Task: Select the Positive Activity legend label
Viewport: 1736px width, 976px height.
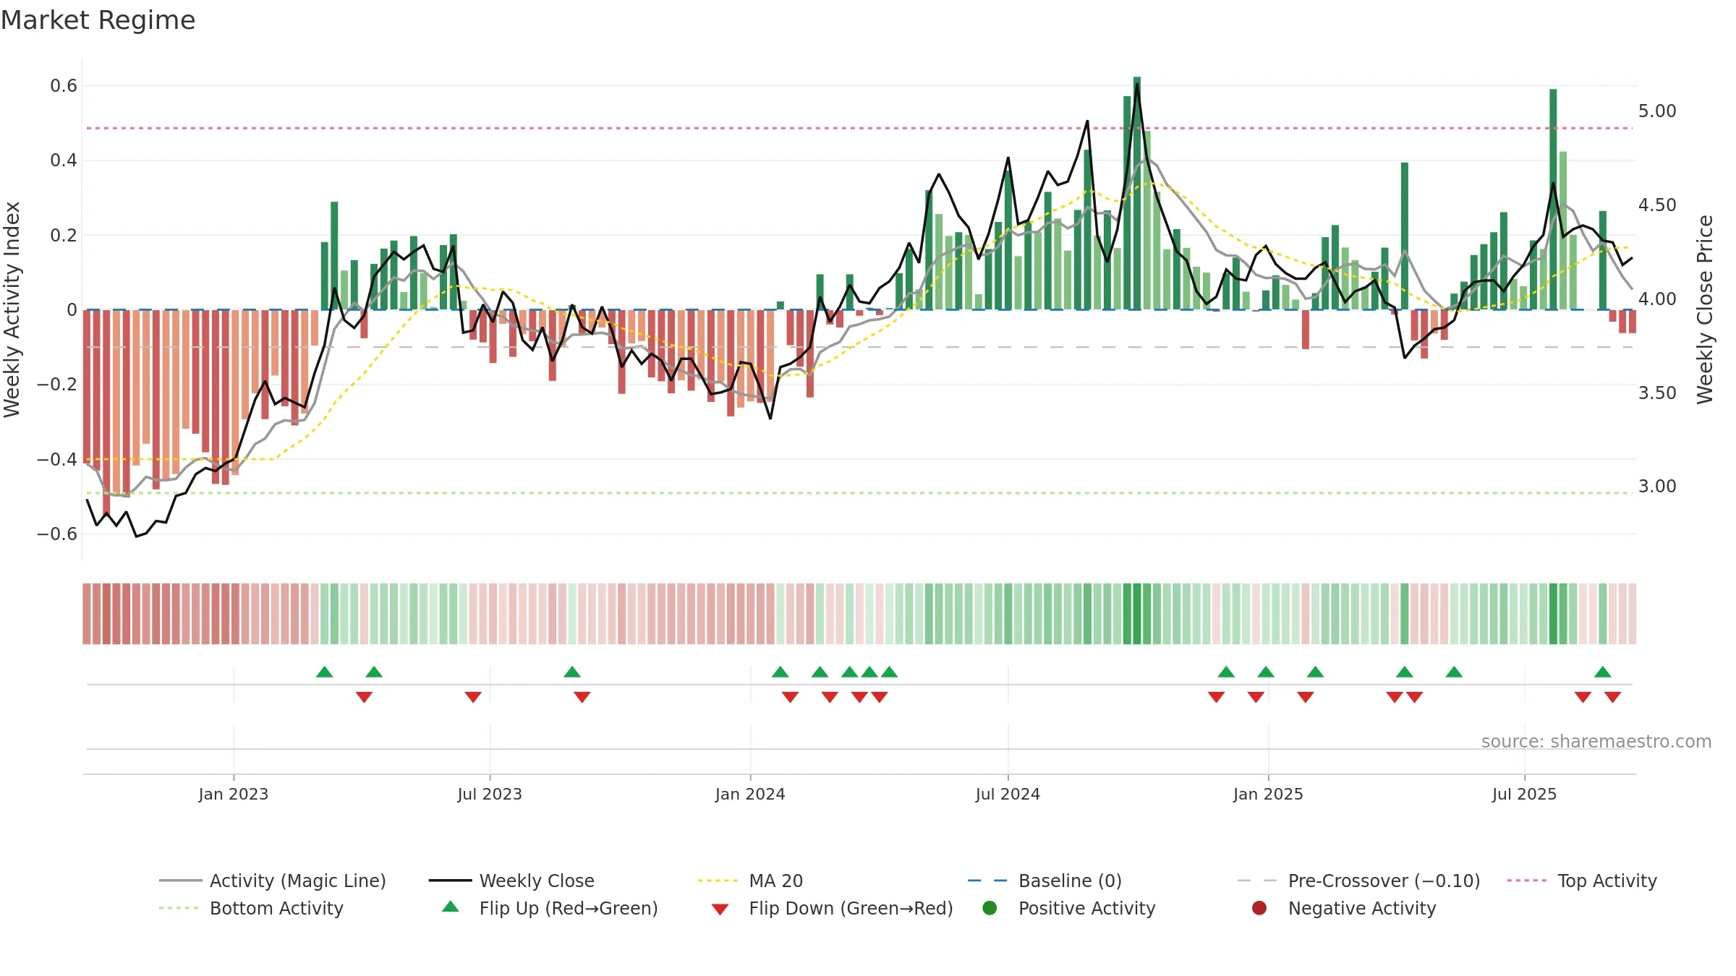Action: pyautogui.click(x=1086, y=908)
